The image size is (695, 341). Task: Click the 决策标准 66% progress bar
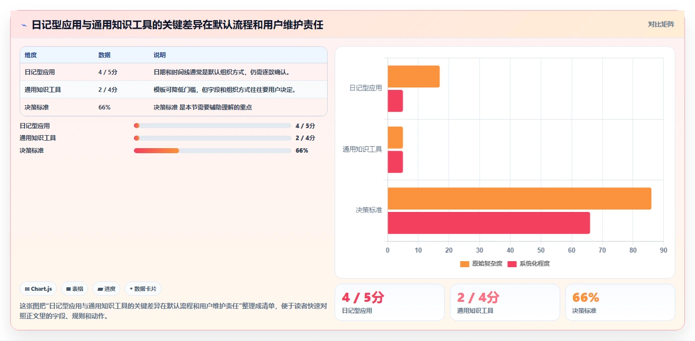[x=212, y=151]
